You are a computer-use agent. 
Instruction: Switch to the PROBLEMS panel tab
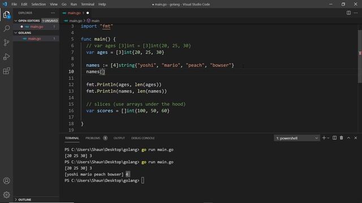[93, 138]
